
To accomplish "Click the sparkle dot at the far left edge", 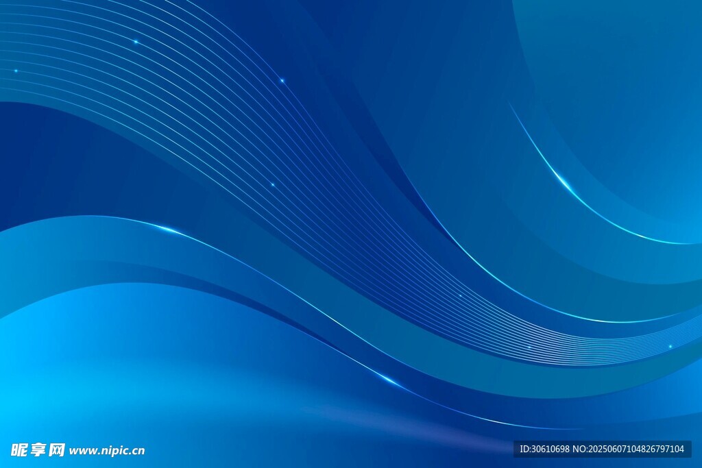I will [x=16, y=71].
